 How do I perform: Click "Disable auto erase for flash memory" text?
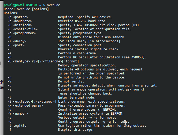(x=91, y=37)
